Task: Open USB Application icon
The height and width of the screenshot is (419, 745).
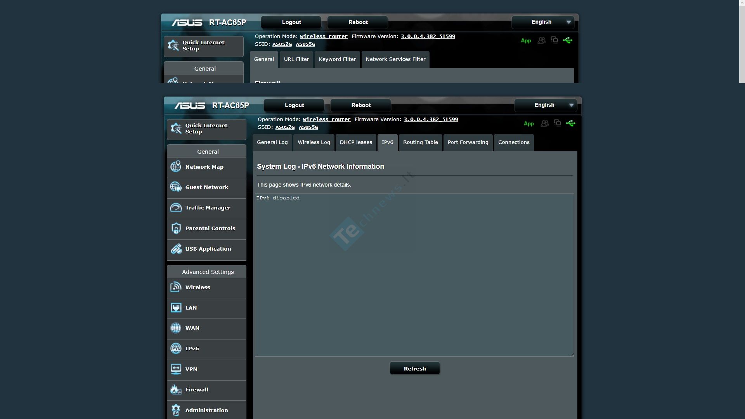Action: (176, 249)
